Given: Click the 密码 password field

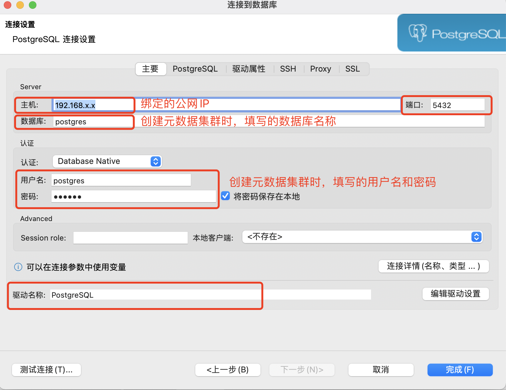Looking at the screenshot, I should pos(133,196).
